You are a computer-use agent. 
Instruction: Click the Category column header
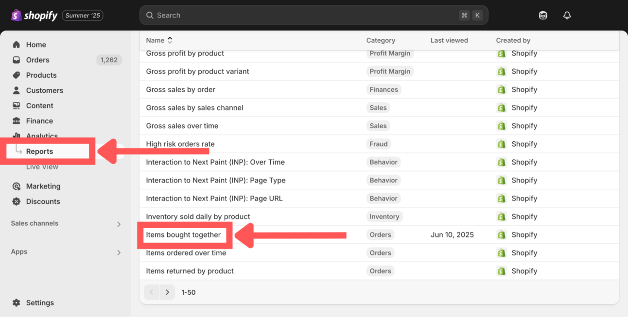[x=381, y=40]
